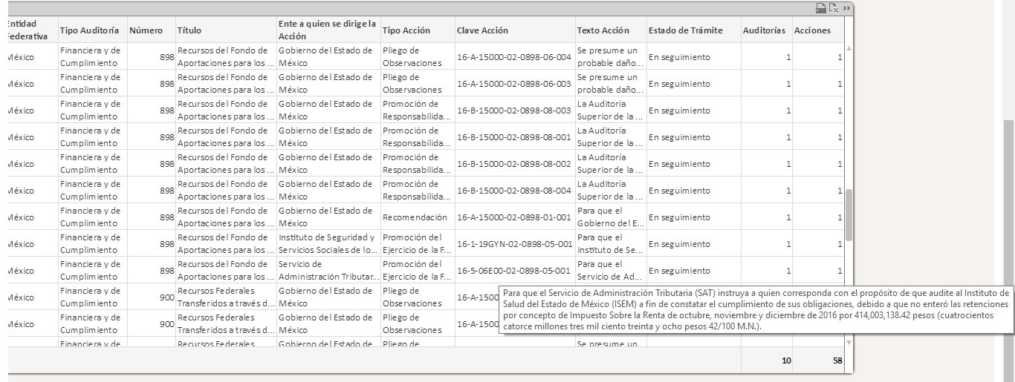Sort by Auditorías column header
The image size is (1015, 382).
click(764, 30)
